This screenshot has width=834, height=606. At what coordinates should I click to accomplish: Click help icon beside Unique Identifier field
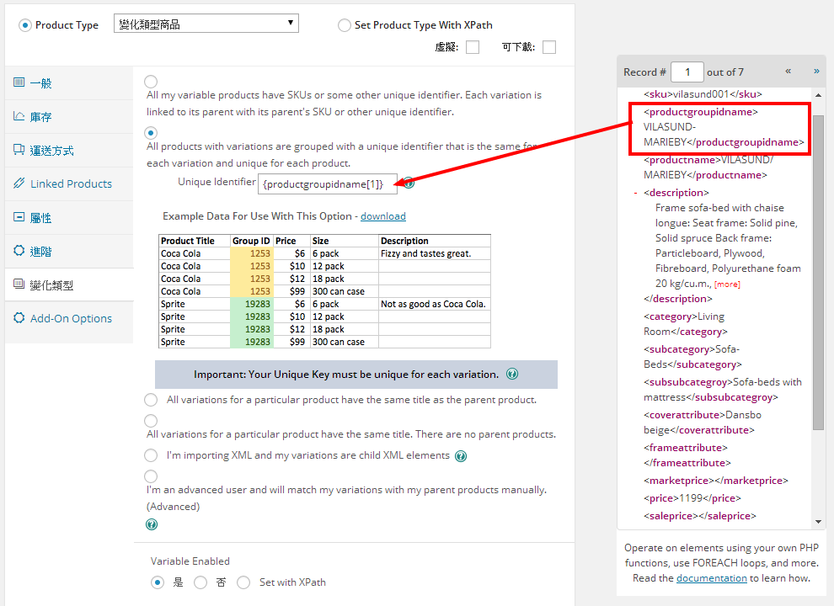click(x=409, y=183)
